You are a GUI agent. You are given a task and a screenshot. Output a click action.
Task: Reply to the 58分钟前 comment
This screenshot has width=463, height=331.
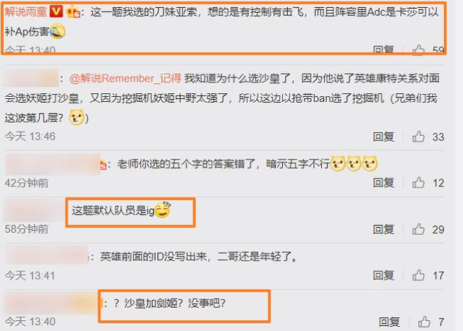(x=383, y=229)
